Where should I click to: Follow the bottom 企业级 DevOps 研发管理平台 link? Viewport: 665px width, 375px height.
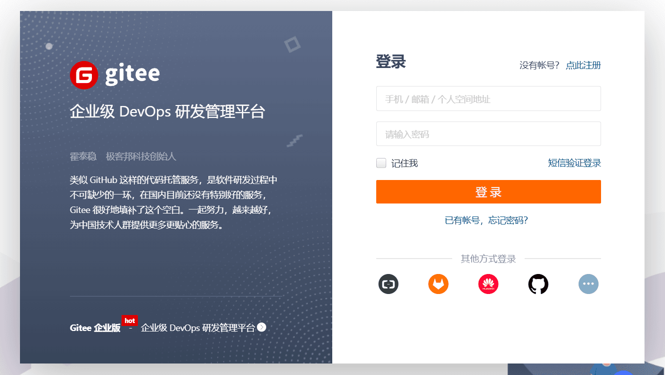[x=198, y=328]
